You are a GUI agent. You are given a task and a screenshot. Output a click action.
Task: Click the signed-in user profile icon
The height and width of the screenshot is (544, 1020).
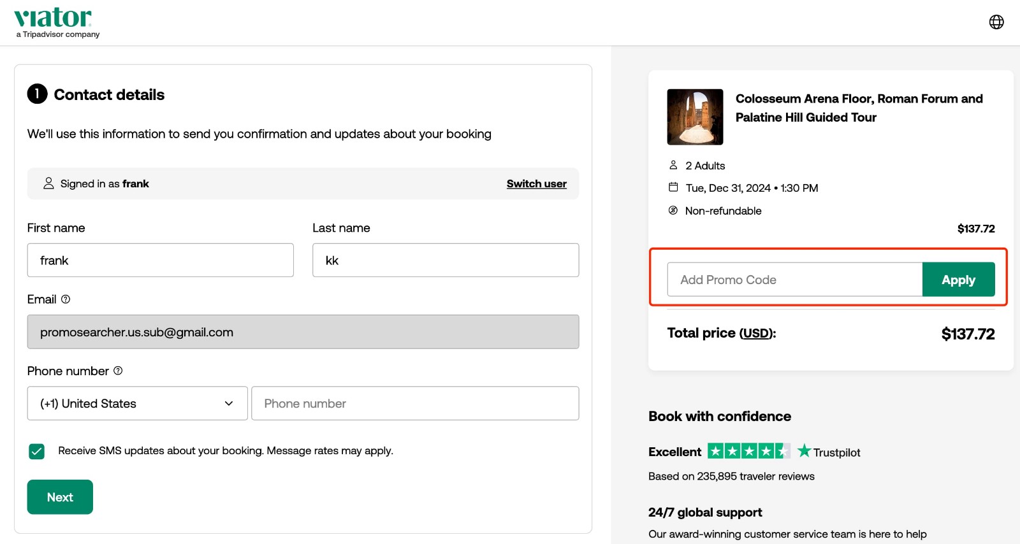point(48,183)
